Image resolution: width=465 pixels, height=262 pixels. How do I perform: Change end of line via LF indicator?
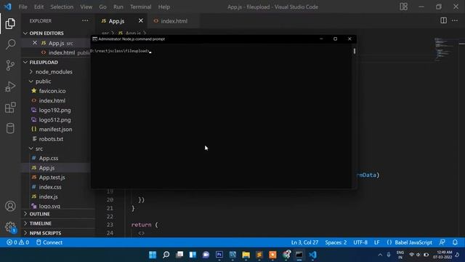[376, 242]
